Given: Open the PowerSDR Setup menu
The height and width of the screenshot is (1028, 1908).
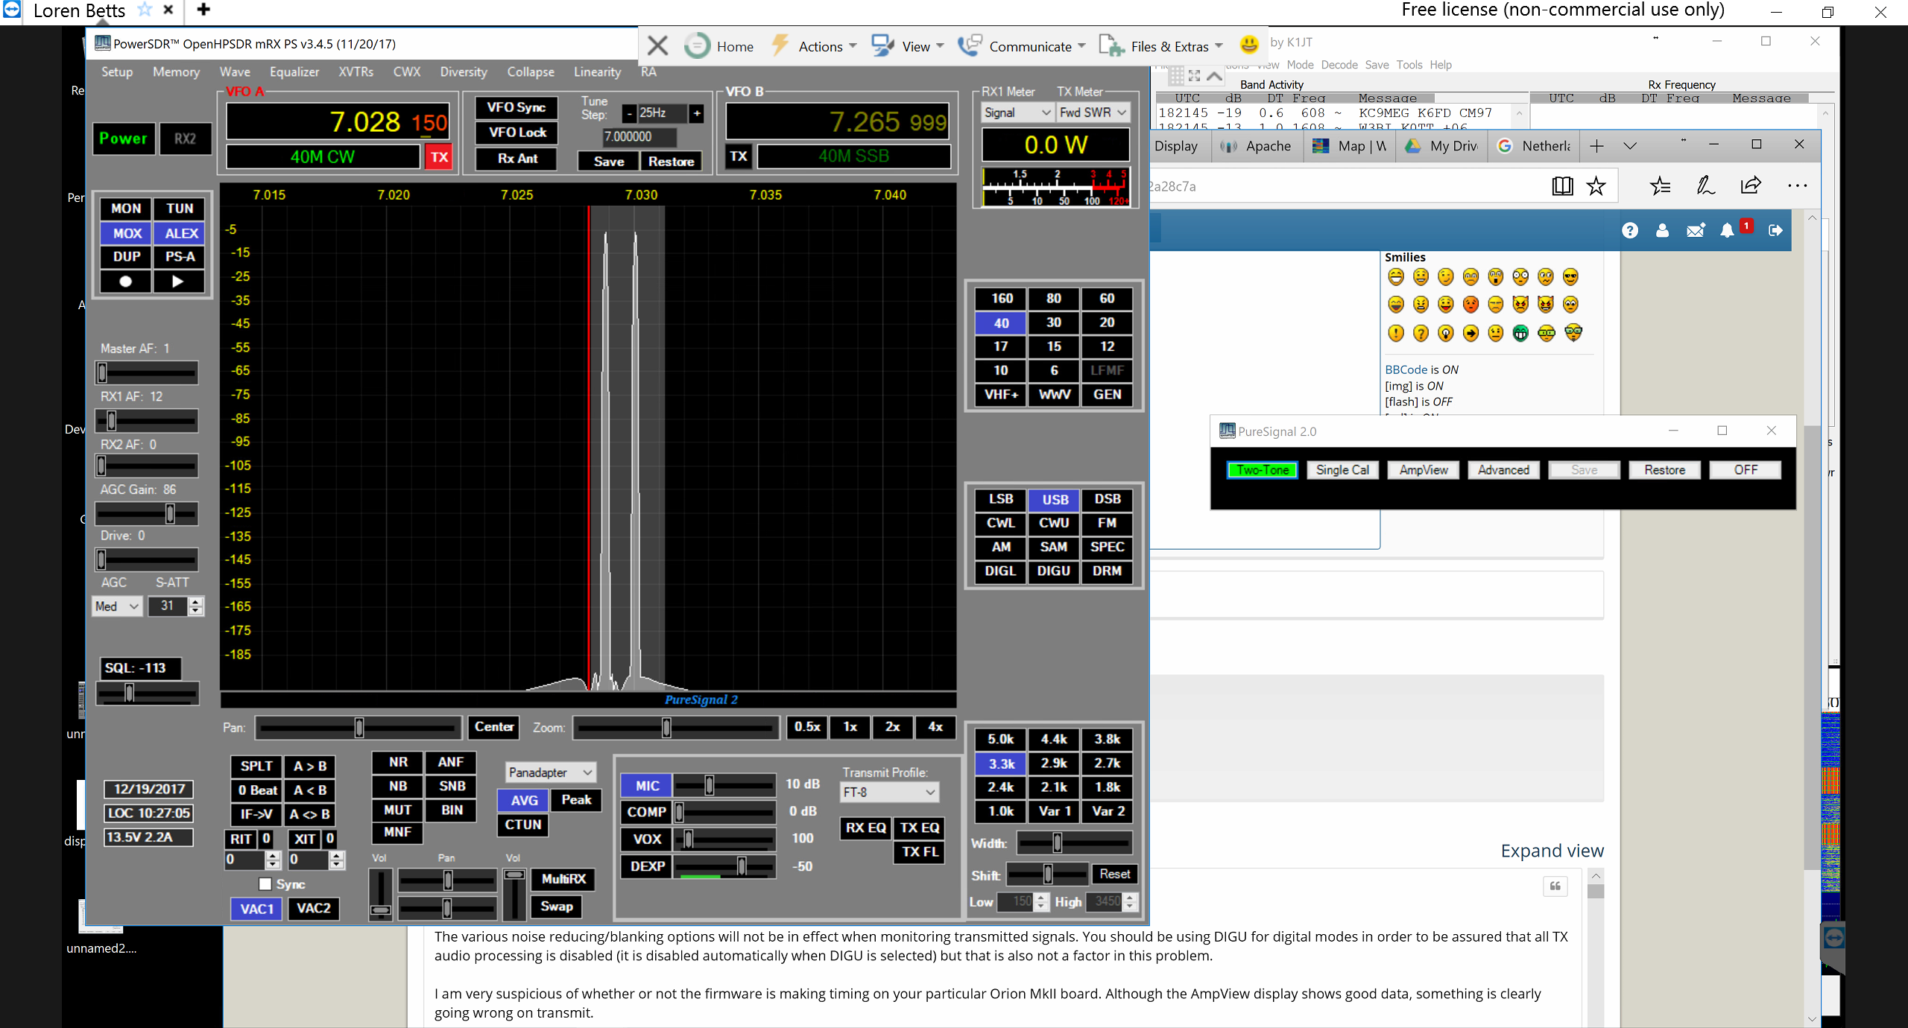Looking at the screenshot, I should (x=117, y=72).
